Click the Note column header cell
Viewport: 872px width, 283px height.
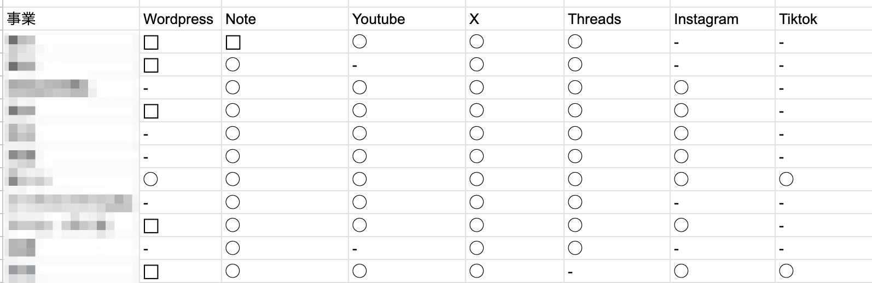pyautogui.click(x=285, y=19)
